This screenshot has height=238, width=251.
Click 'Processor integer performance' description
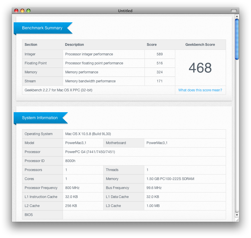coord(89,54)
